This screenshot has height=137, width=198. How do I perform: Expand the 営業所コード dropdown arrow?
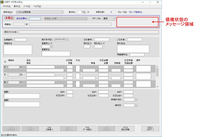pyautogui.click(x=52, y=46)
